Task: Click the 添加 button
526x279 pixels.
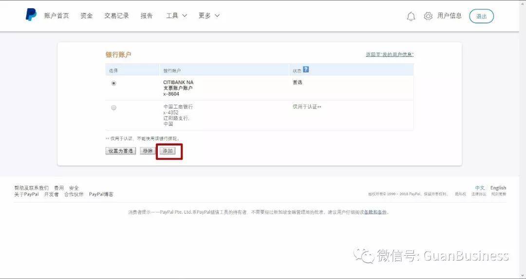Action: 168,151
